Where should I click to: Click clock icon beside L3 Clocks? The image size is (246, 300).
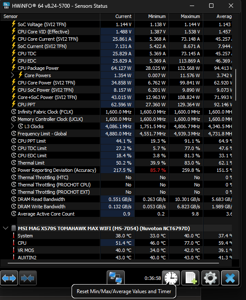pyautogui.click(x=21, y=126)
